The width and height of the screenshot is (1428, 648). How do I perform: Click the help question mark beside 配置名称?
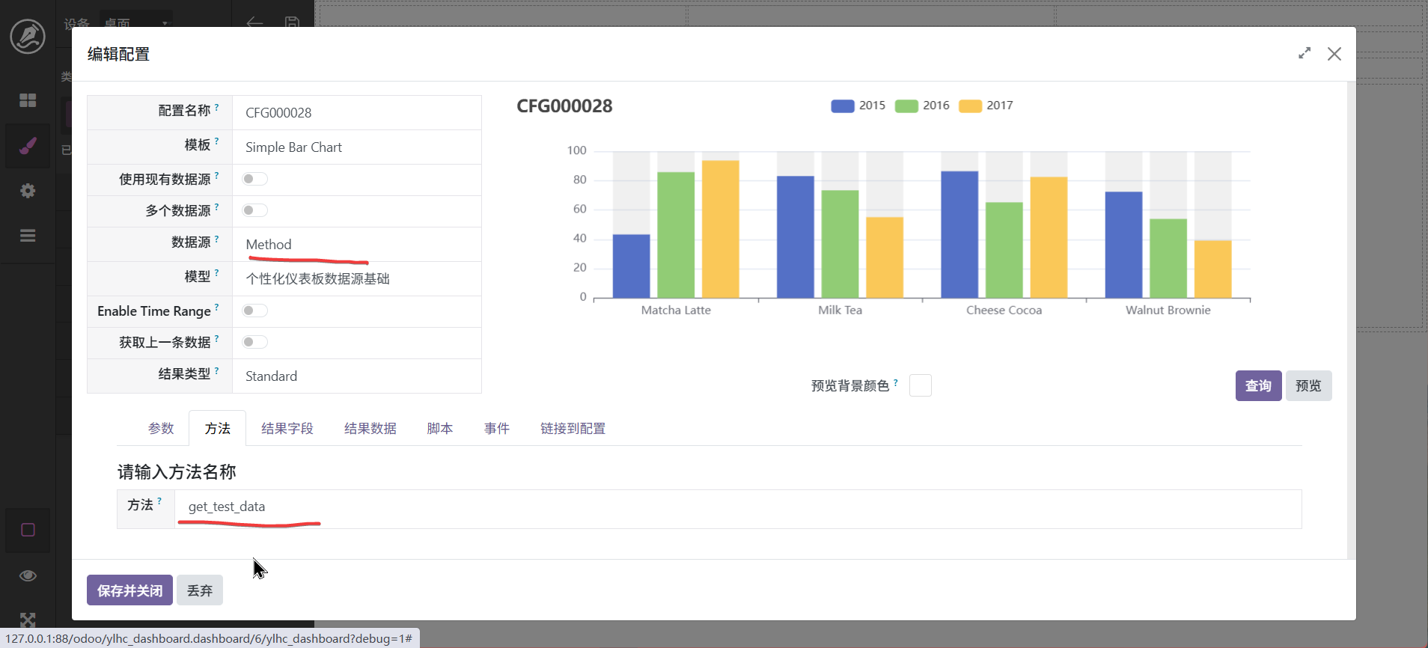217,108
